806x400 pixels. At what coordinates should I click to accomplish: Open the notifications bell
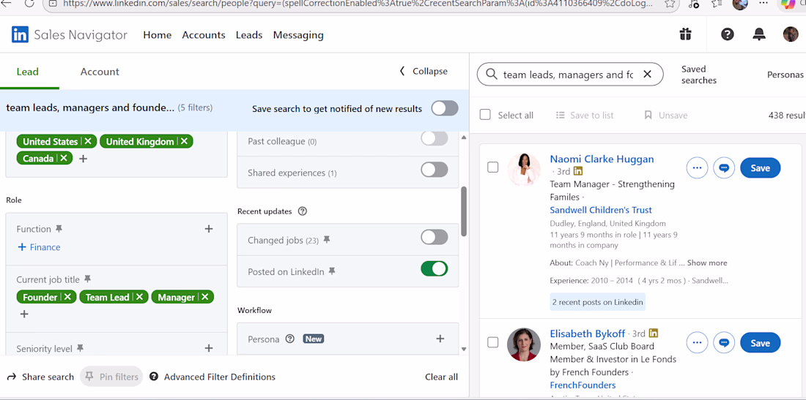tap(758, 34)
